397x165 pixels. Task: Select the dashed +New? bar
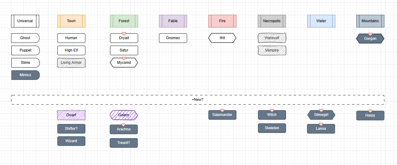coord(198,100)
